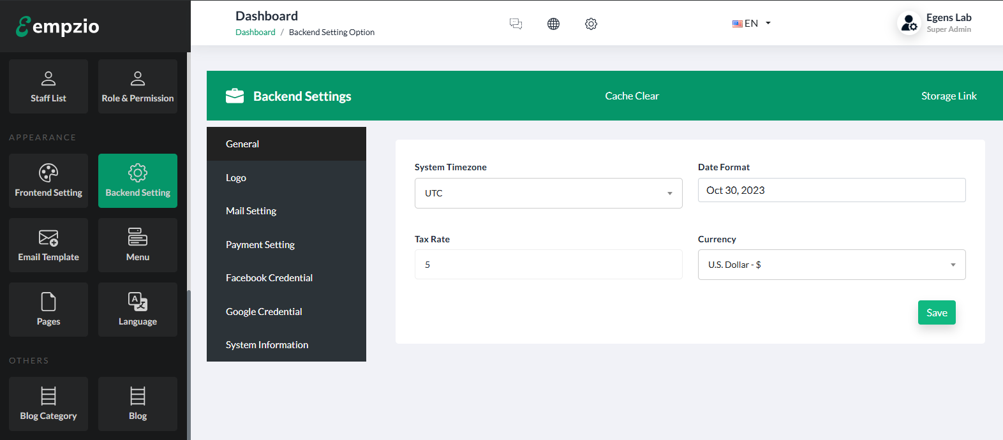
Task: Open Blog Category sidebar tile
Action: (48, 404)
